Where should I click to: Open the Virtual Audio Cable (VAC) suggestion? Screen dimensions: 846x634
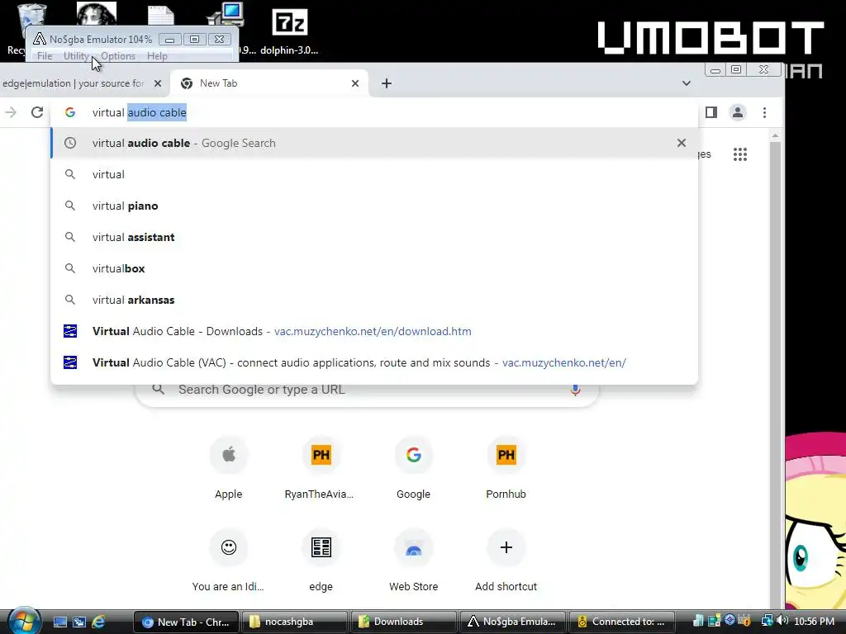pos(374,362)
